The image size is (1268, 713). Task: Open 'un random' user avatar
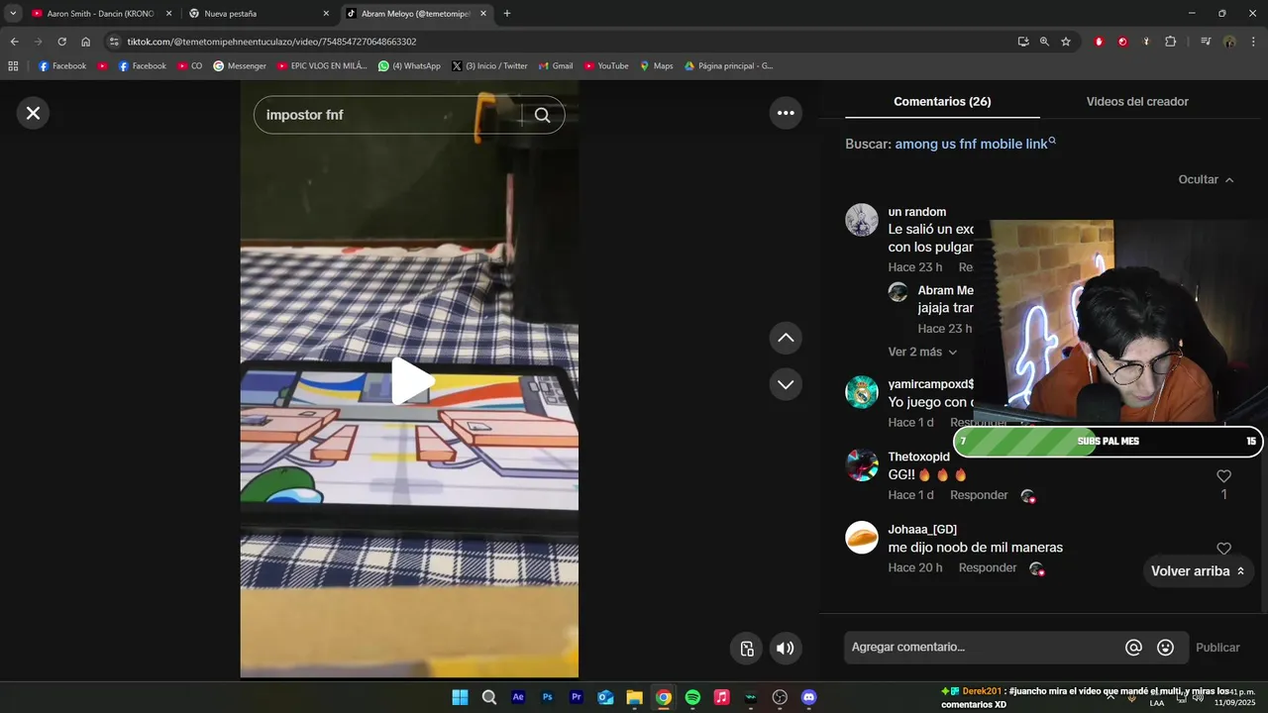[x=862, y=220]
